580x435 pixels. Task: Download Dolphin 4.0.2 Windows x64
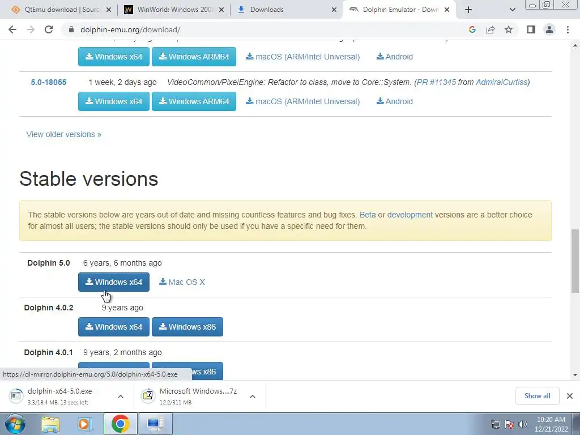click(x=114, y=327)
